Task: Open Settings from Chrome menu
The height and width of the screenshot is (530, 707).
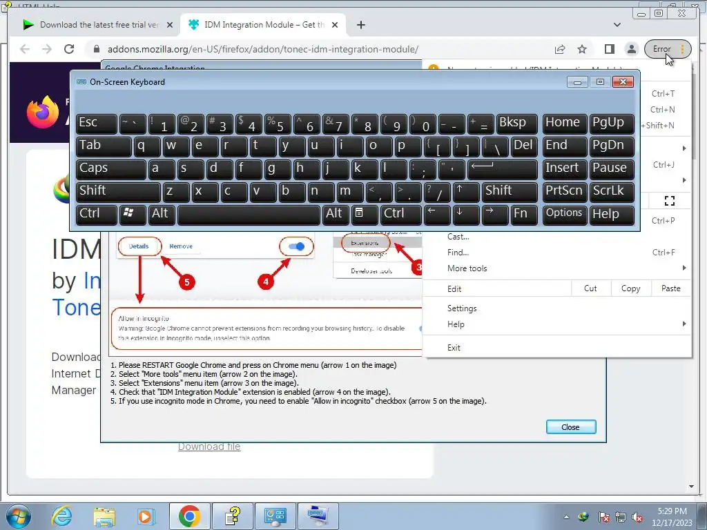Action: [556, 308]
